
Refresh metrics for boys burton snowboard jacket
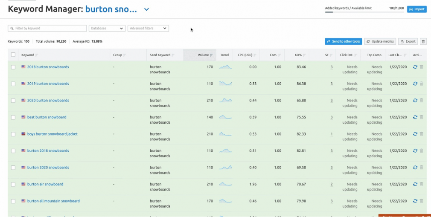pos(415,134)
